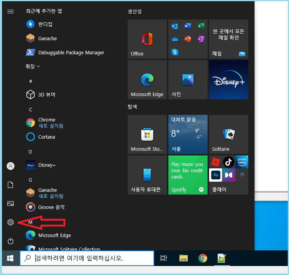Click the C letter header
Screen dimensions: 289x275
coord(31,109)
